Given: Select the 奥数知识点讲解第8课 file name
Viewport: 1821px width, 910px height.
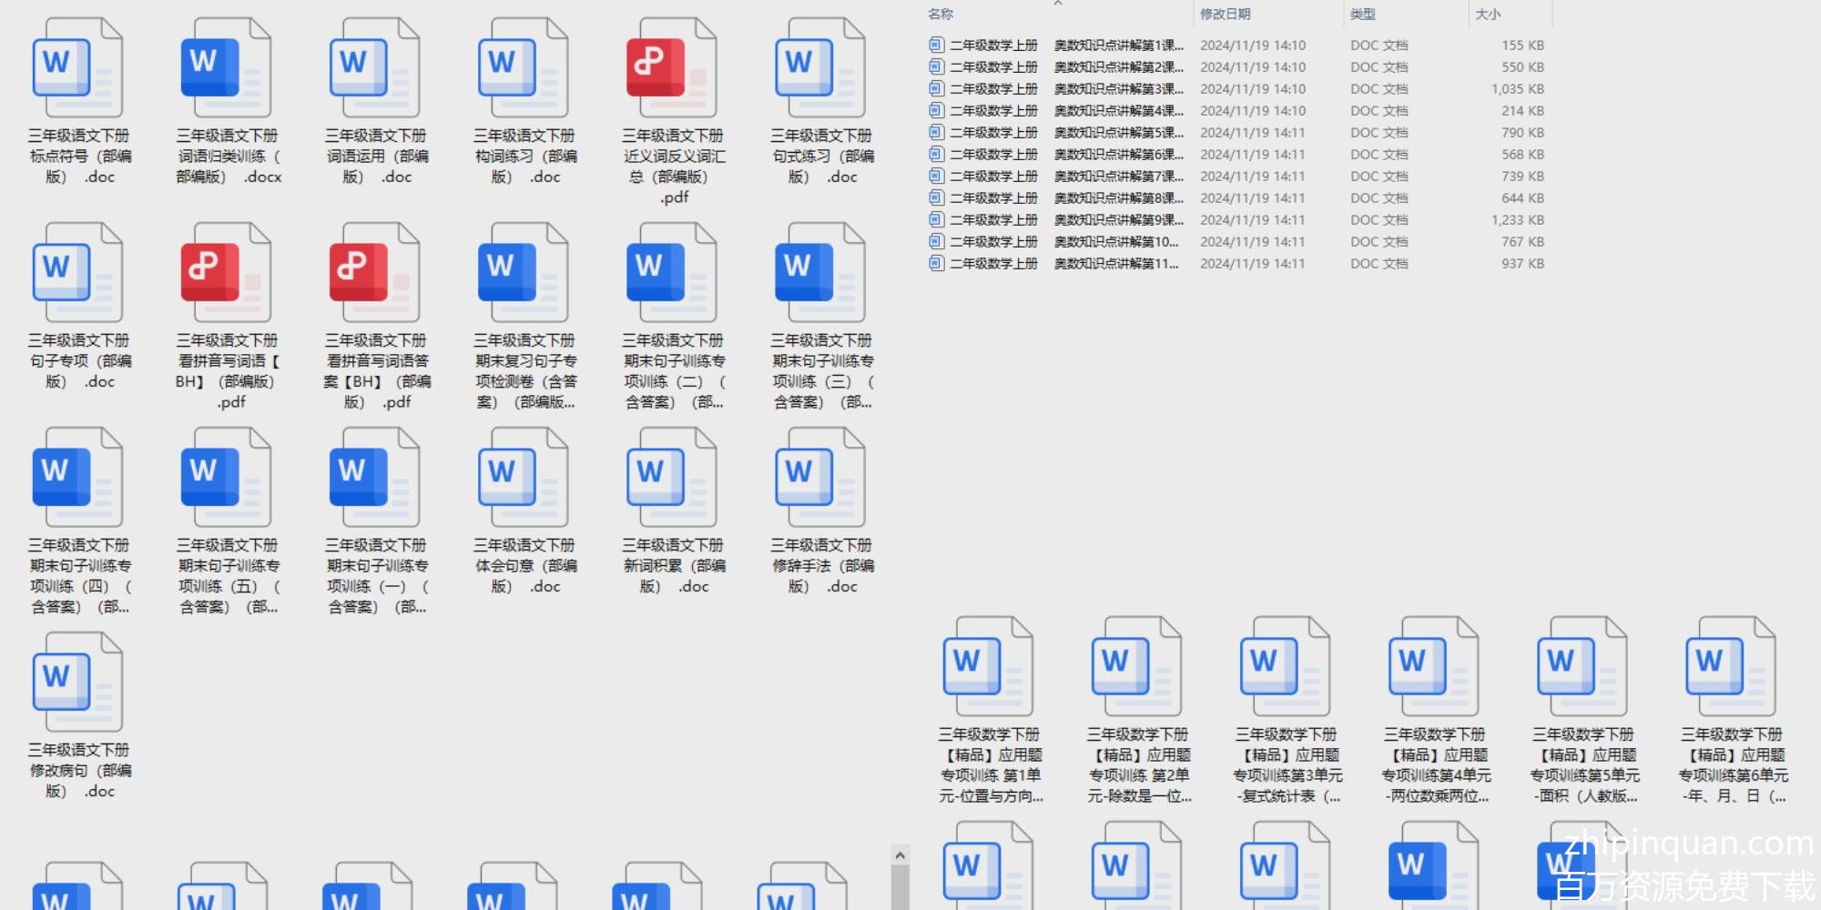Looking at the screenshot, I should point(1067,197).
